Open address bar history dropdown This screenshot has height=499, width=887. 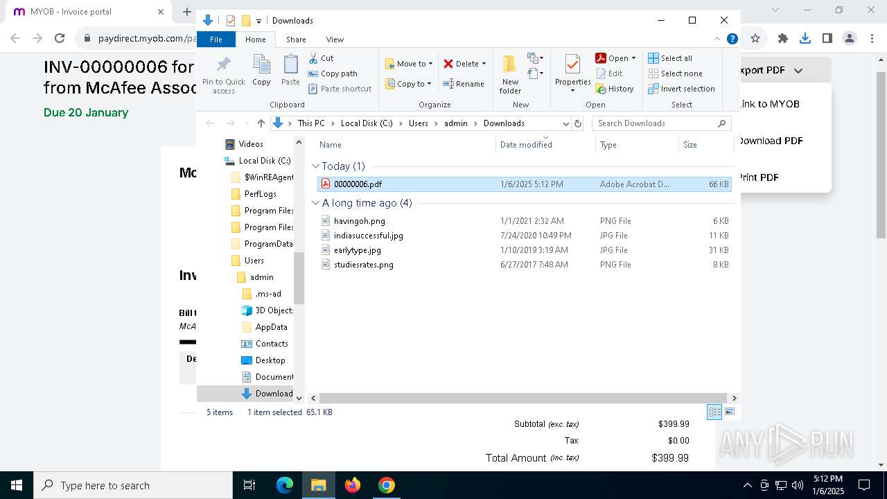(565, 123)
